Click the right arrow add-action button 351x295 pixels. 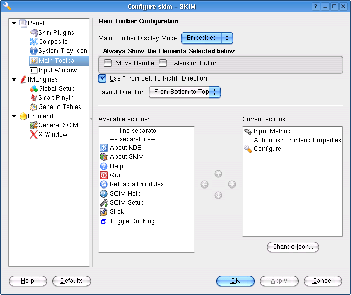tap(232, 184)
